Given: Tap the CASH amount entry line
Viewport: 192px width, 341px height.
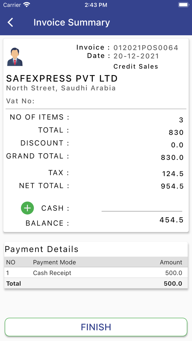Looking at the screenshot, I should pyautogui.click(x=142, y=210).
